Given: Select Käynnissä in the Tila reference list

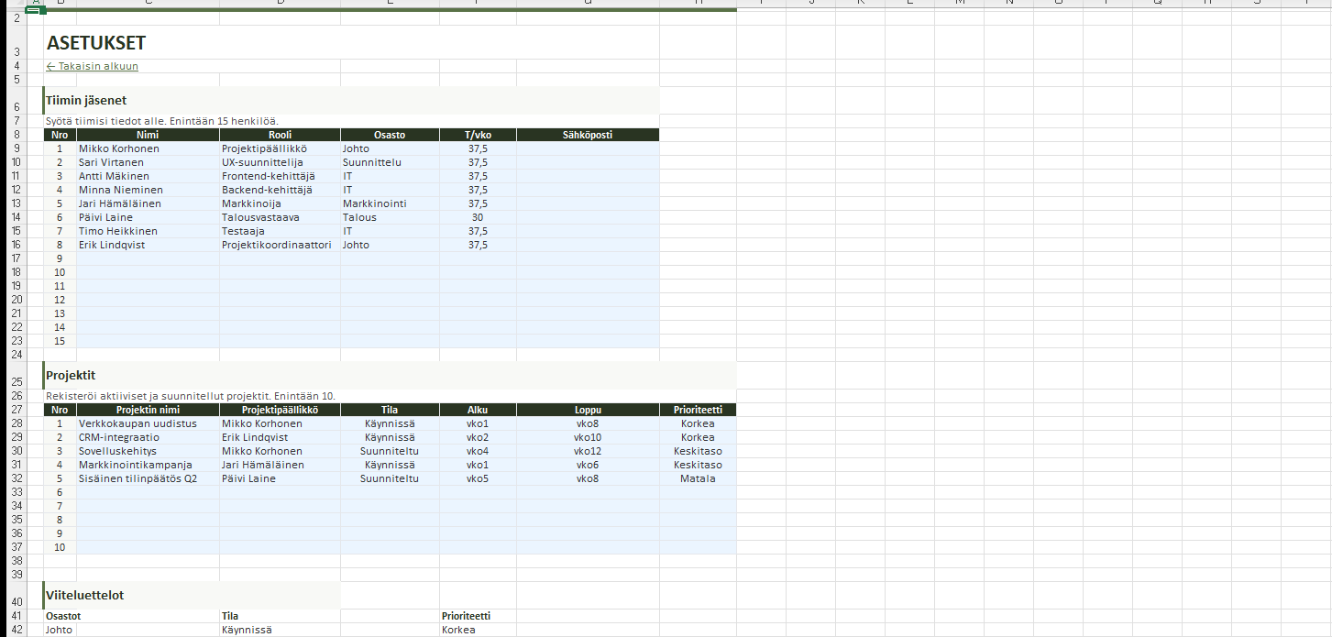Looking at the screenshot, I should 247,630.
